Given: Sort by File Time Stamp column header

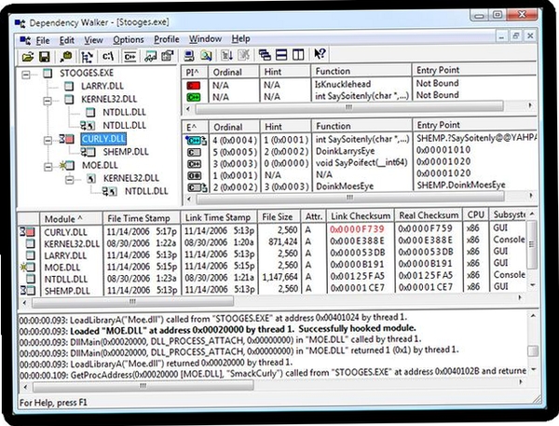Looking at the screenshot, I should point(142,217).
